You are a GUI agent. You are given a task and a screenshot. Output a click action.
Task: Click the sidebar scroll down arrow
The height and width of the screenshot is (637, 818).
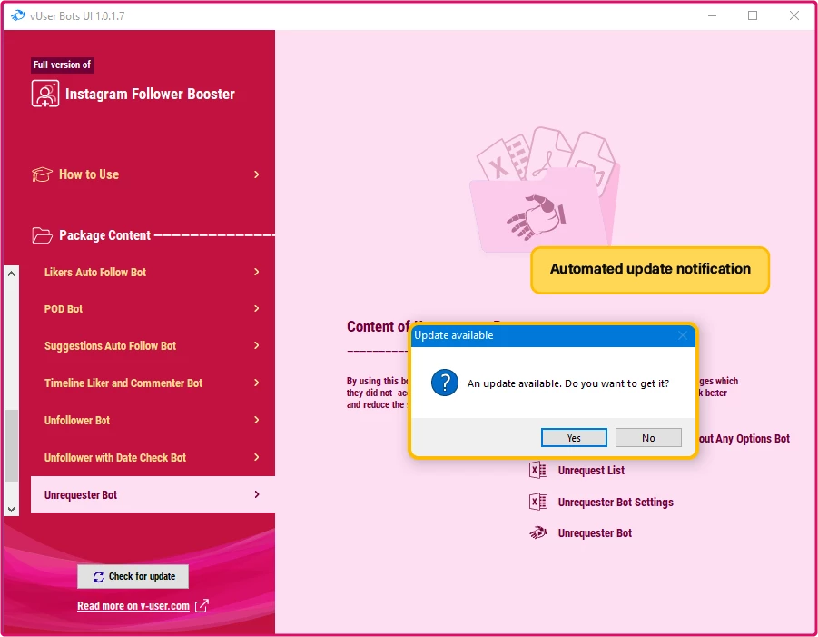[x=12, y=509]
